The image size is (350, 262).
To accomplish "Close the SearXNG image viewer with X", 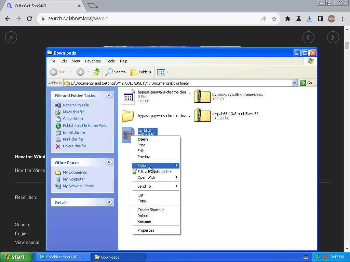I will [x=11, y=38].
